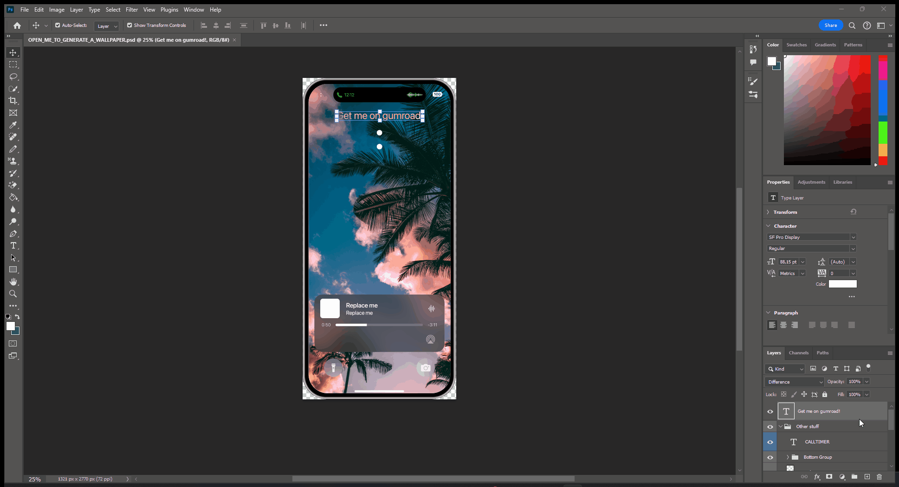Viewport: 899px width, 487px height.
Task: Select the Move tool
Action: coord(13,52)
